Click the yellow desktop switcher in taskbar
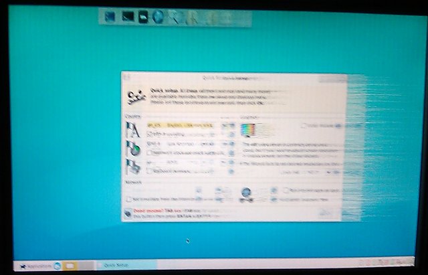The width and height of the screenshot is (428, 275). 70,266
